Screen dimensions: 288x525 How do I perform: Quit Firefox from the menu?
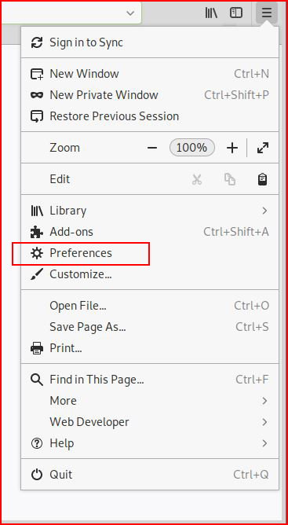coord(150,475)
